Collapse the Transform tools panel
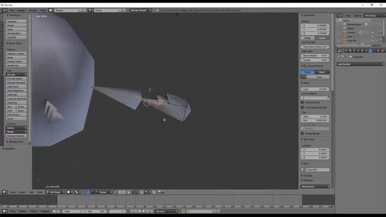 [x=14, y=15]
